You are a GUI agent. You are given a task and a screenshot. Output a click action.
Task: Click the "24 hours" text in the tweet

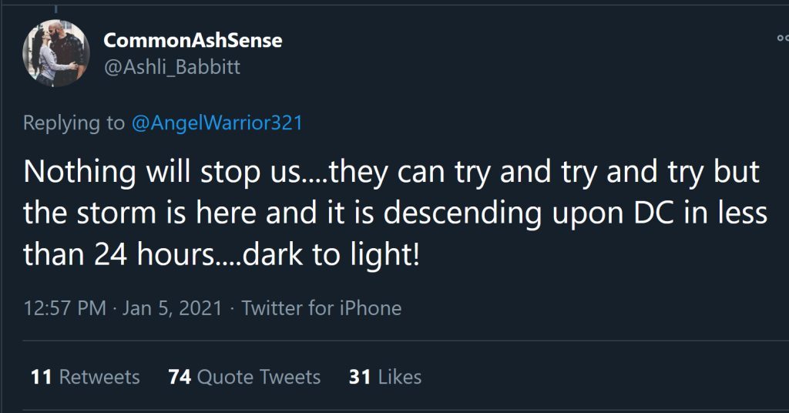pos(145,255)
